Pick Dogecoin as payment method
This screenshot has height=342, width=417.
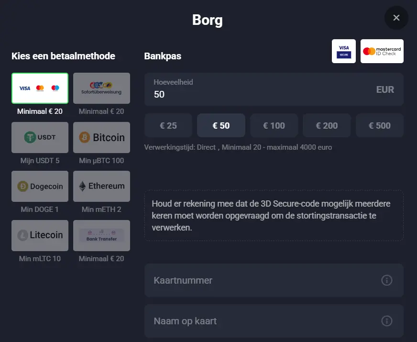(x=40, y=186)
